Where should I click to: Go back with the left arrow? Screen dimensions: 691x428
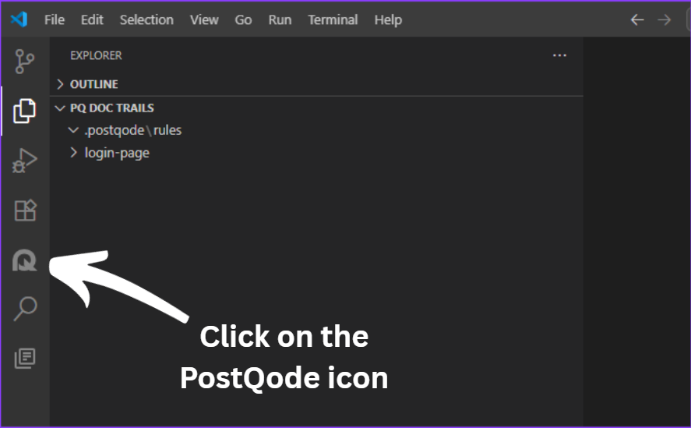(637, 19)
